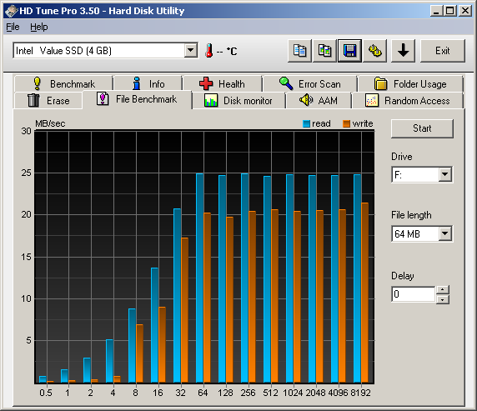Click the copy screenshot to clipboard icon
The height and width of the screenshot is (411, 477).
(x=324, y=51)
